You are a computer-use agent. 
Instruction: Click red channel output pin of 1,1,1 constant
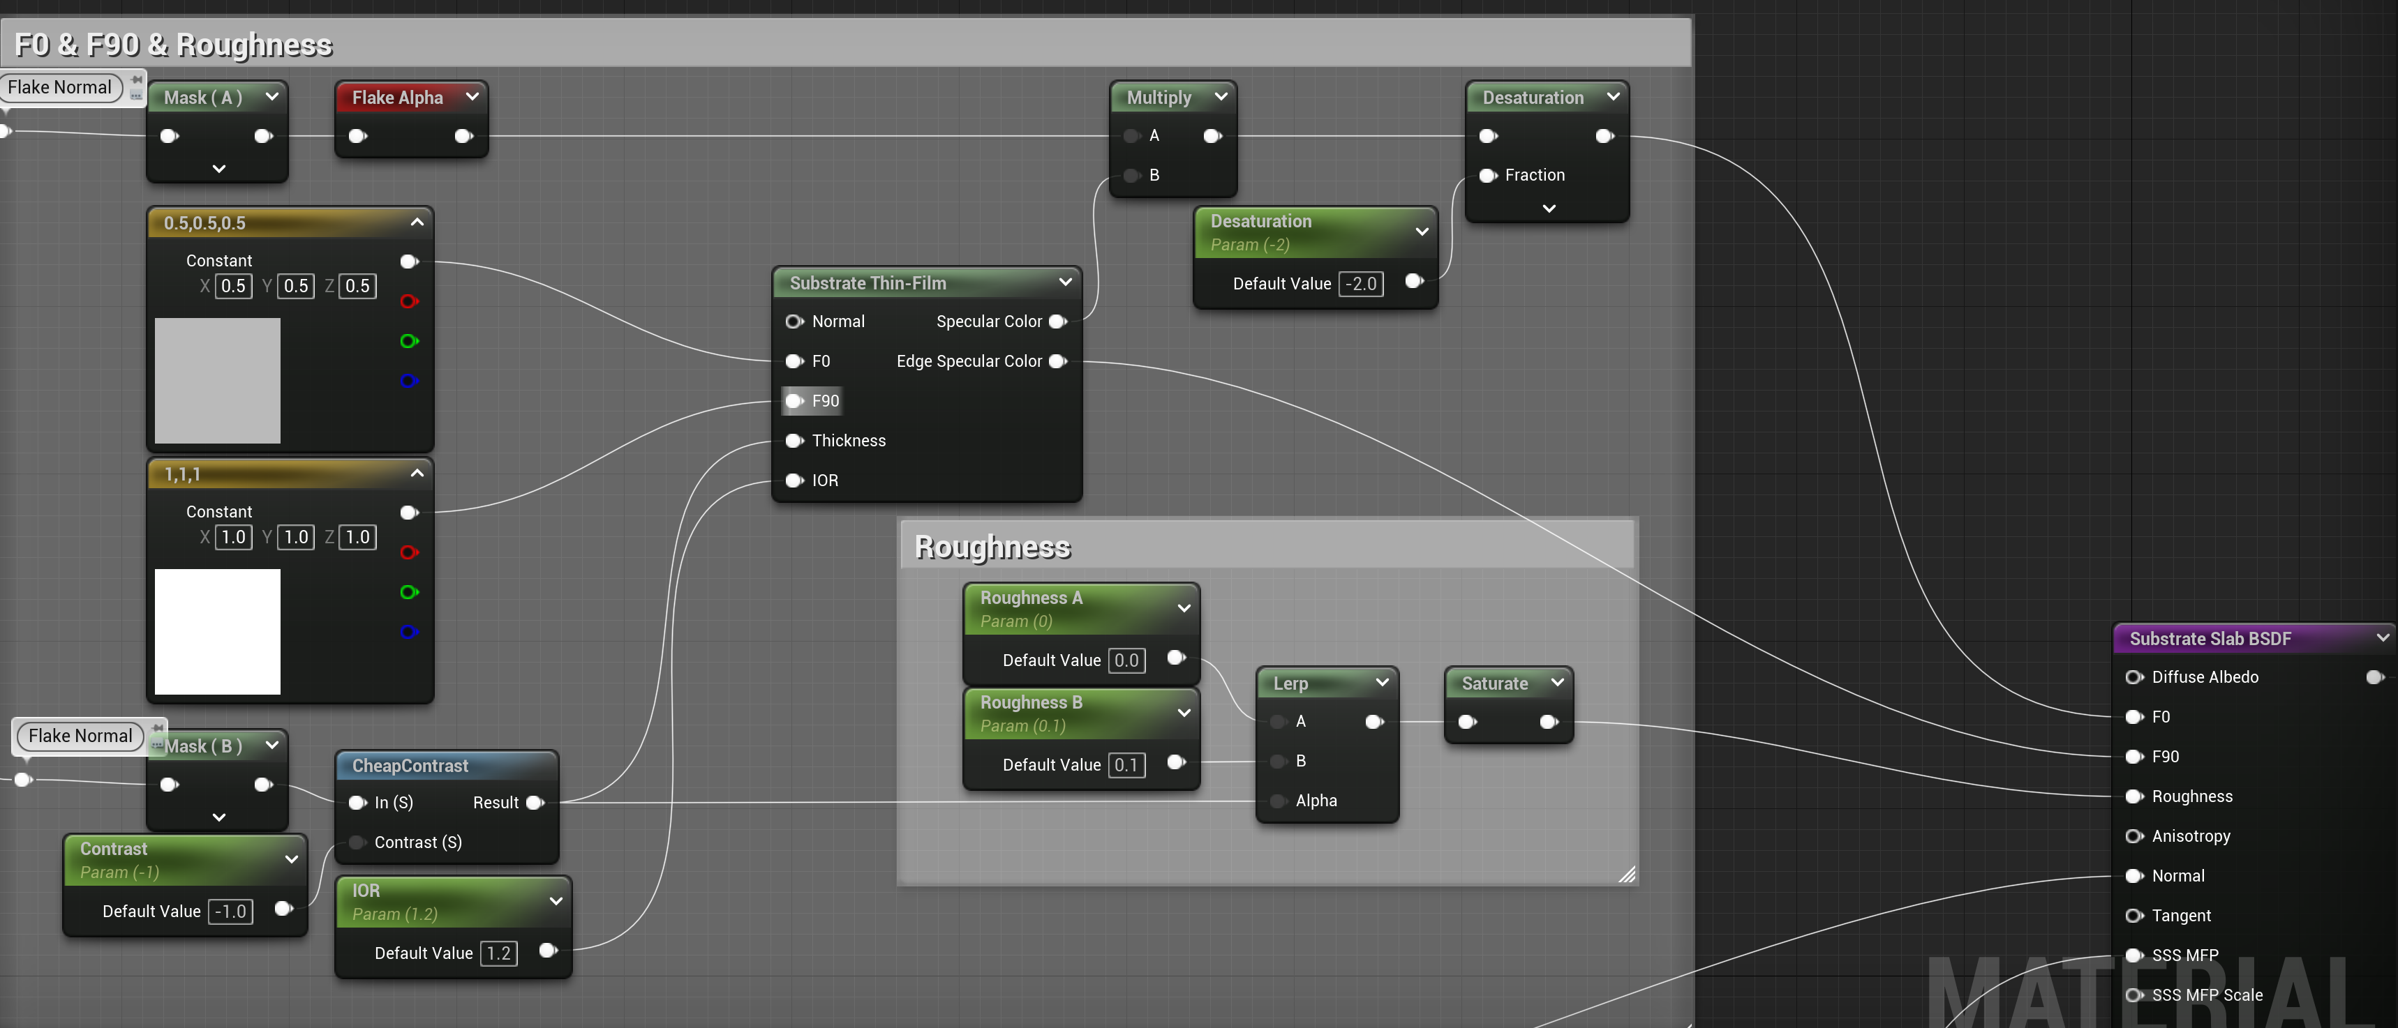coord(409,552)
